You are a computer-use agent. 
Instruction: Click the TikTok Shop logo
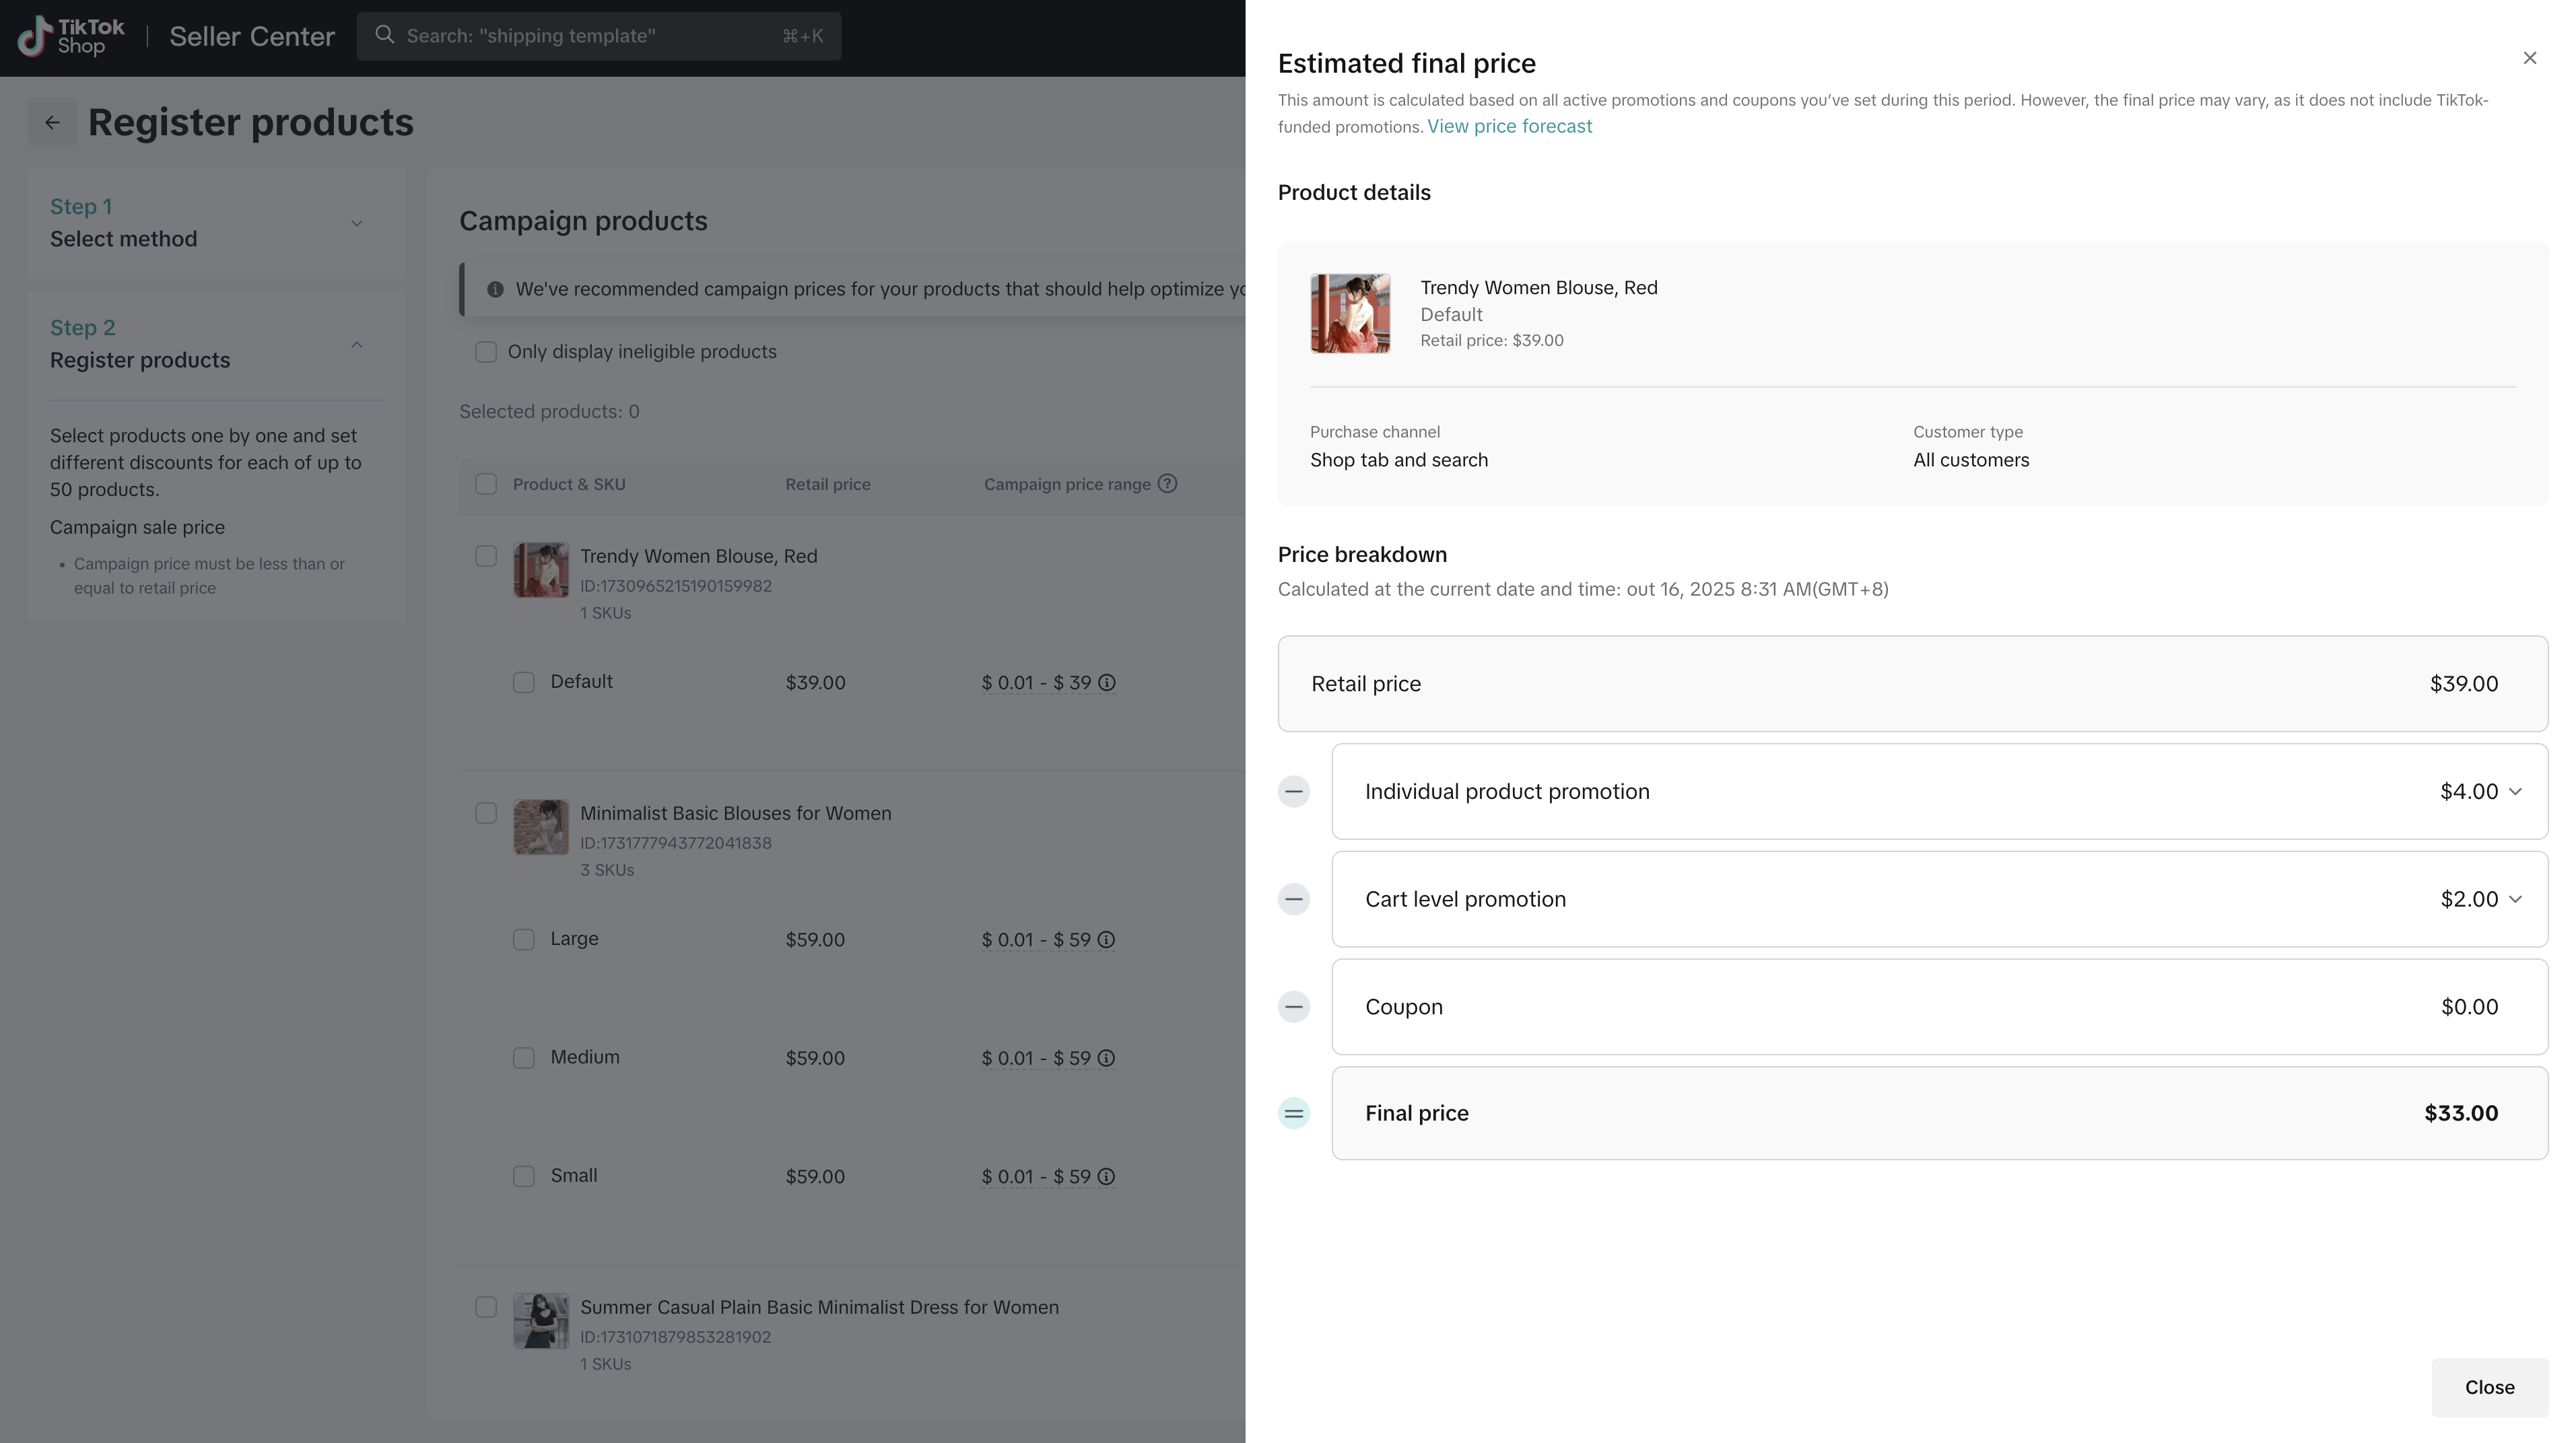click(70, 37)
